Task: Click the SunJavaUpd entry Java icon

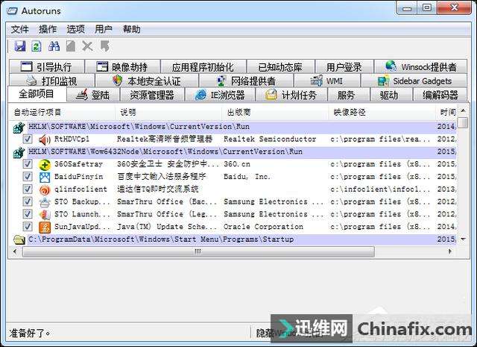Action: [x=45, y=227]
